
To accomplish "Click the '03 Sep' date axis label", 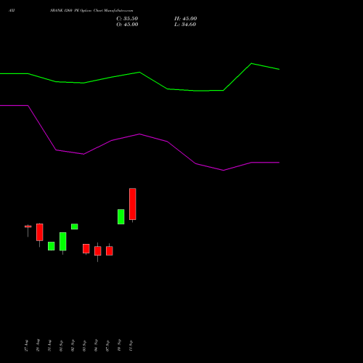I will 84,346.
